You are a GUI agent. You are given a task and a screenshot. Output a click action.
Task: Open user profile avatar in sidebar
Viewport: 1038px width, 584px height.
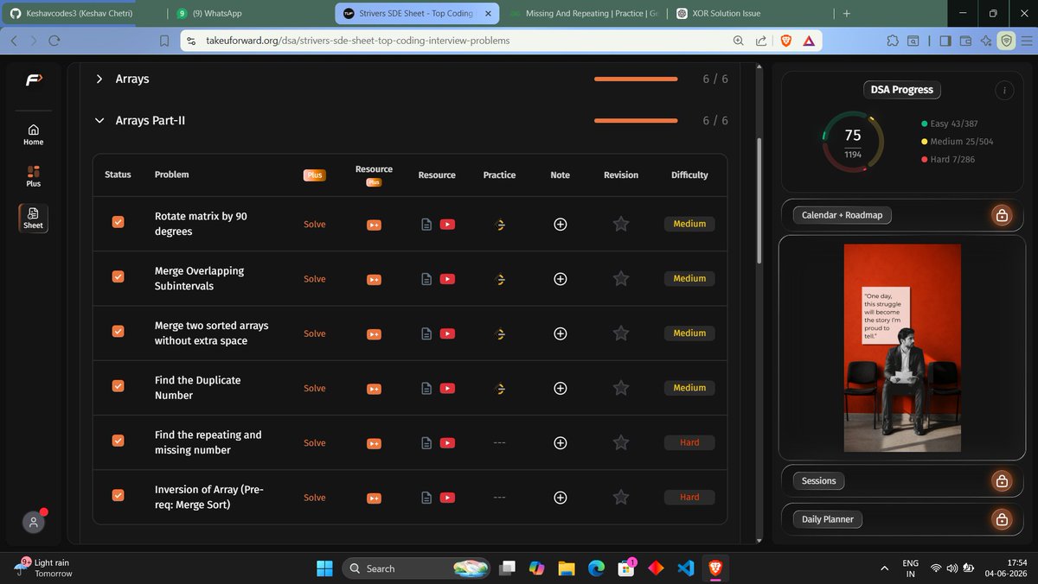34,522
